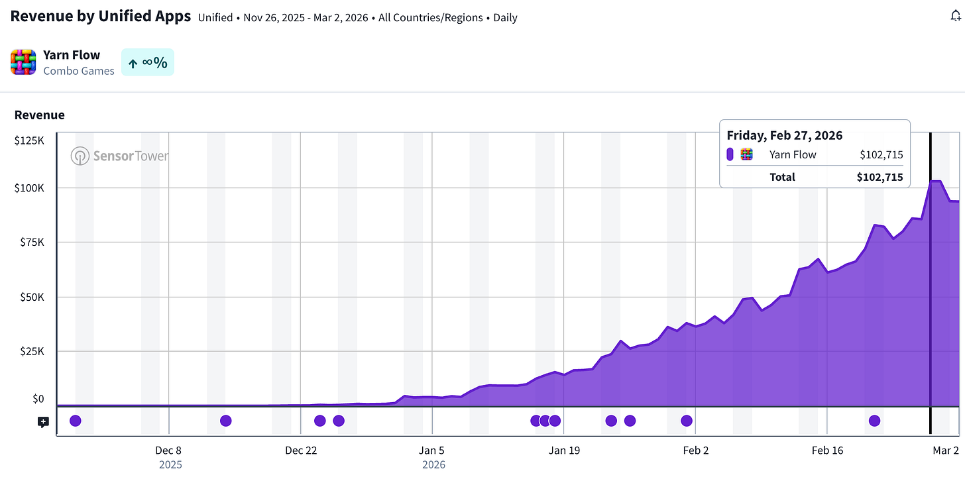Click the purple series swatch in tooltip
The image size is (965, 485).
point(730,154)
